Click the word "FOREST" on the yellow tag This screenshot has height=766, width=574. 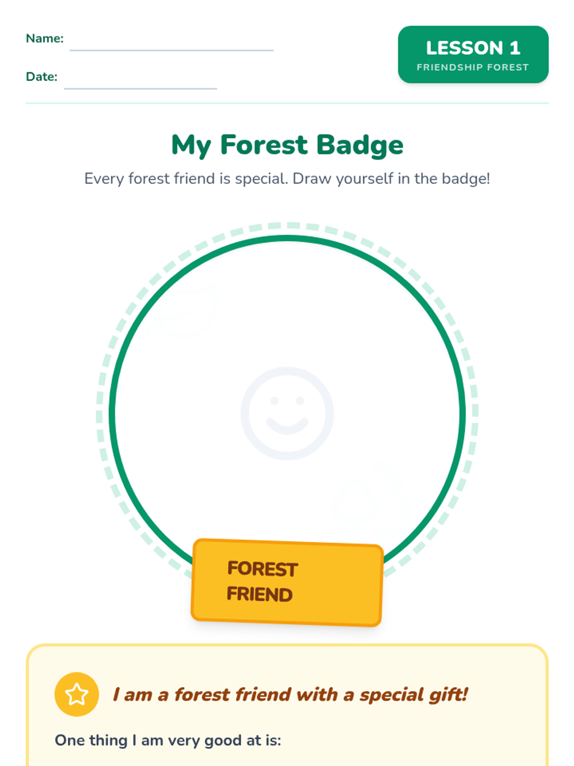(263, 569)
